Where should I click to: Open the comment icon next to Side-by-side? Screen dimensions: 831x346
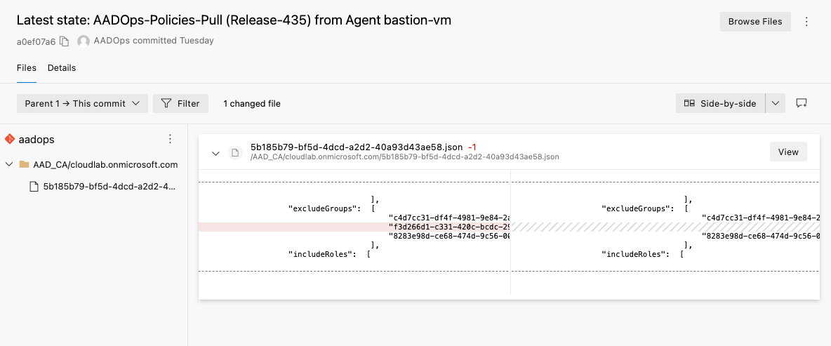click(x=802, y=103)
